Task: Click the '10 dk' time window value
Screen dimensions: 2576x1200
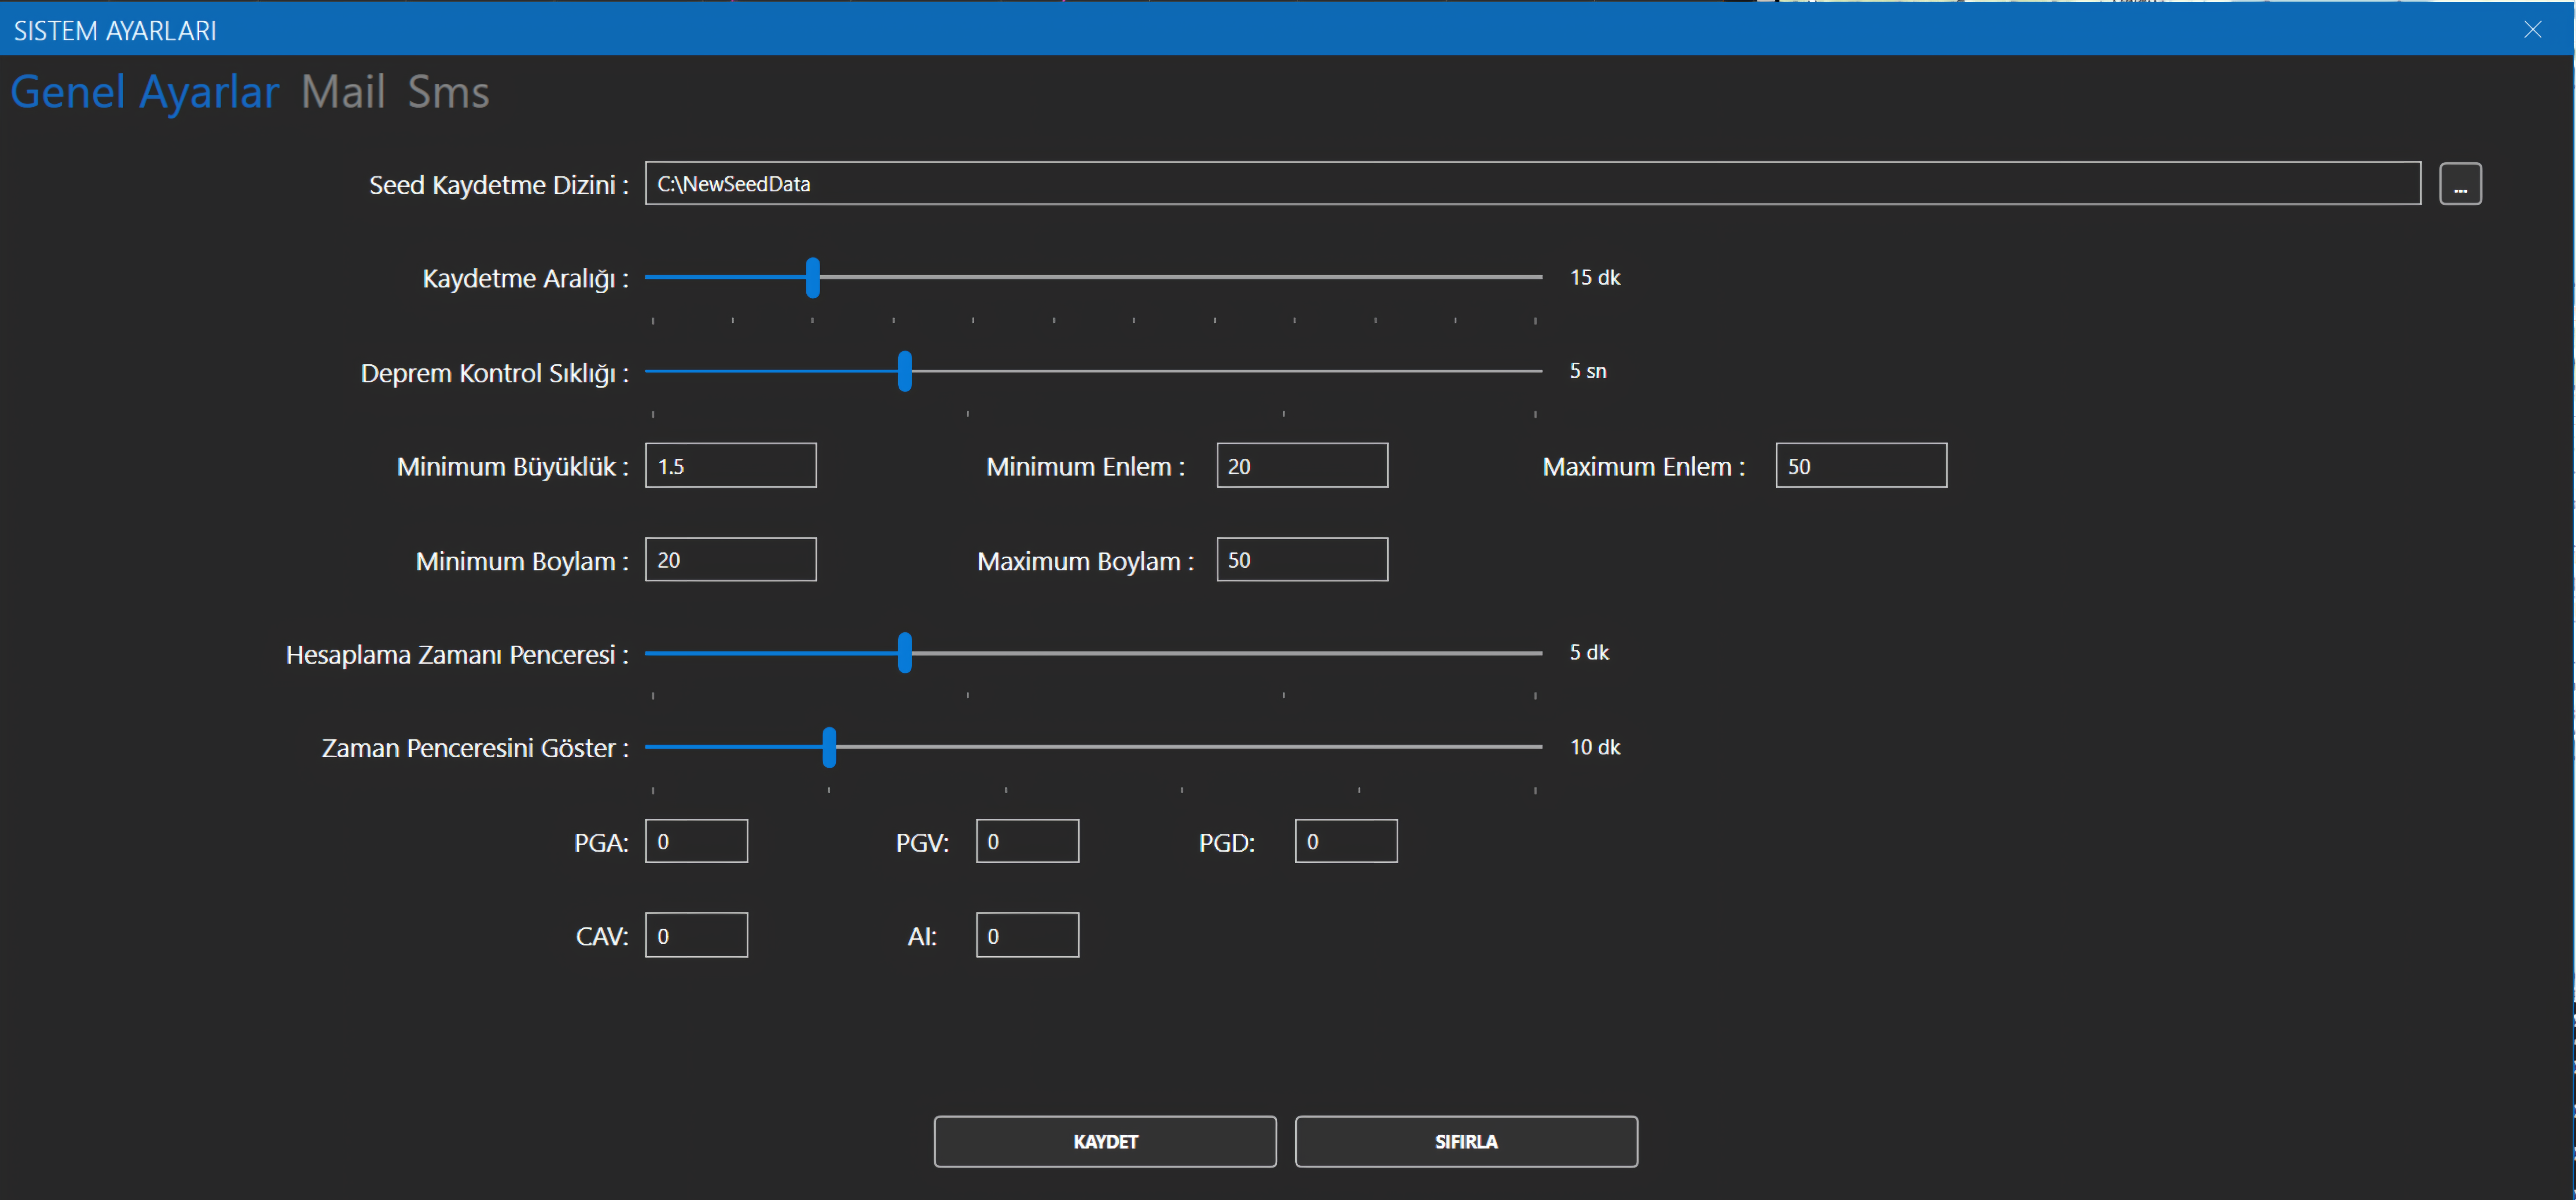Action: [1595, 747]
